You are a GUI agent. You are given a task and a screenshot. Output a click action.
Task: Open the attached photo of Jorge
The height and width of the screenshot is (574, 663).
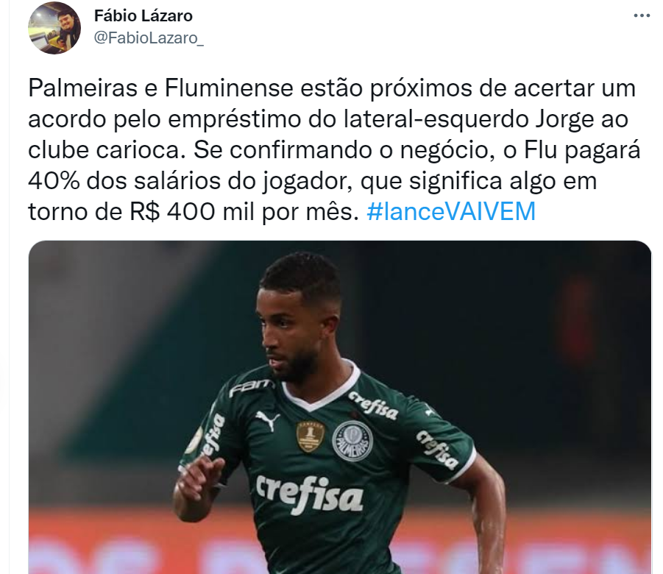coord(340,407)
